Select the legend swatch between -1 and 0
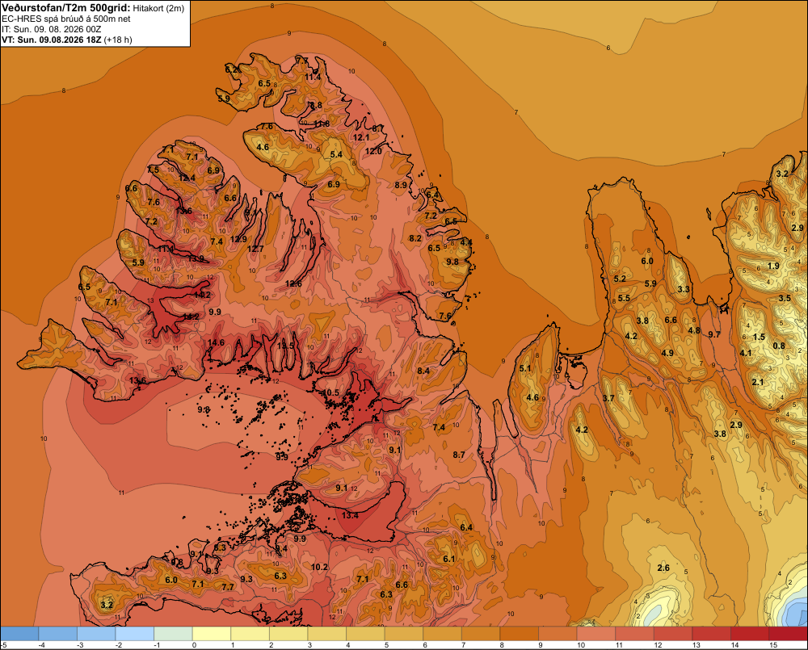Screen dimensions: 808x650 173,633
